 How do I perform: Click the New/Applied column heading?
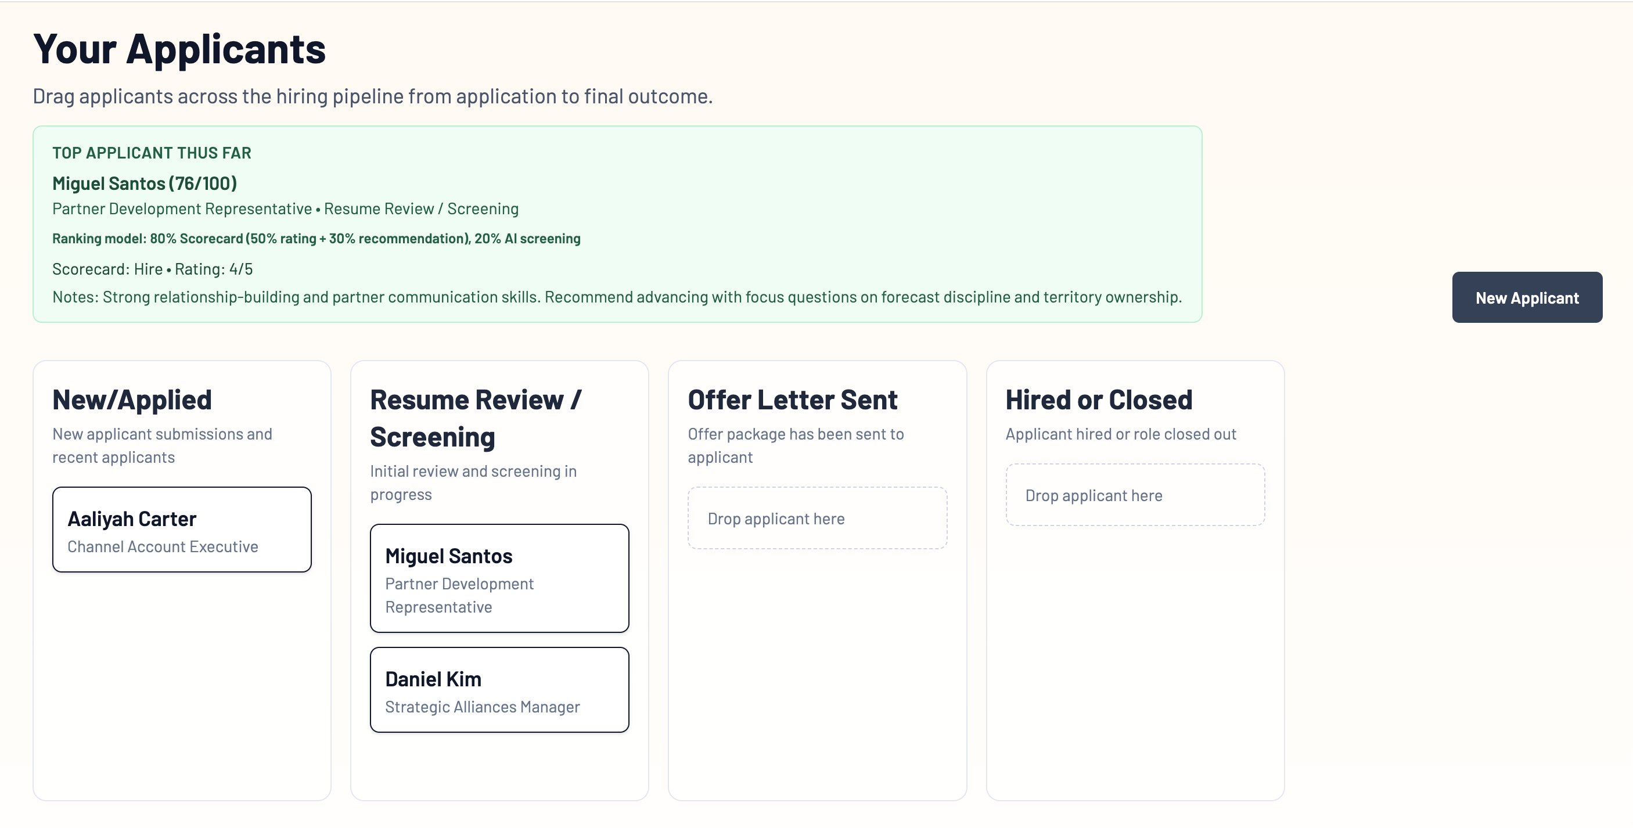132,399
